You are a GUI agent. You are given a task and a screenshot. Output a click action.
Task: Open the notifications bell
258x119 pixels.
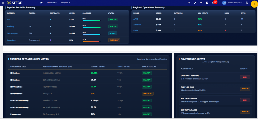[213, 3]
